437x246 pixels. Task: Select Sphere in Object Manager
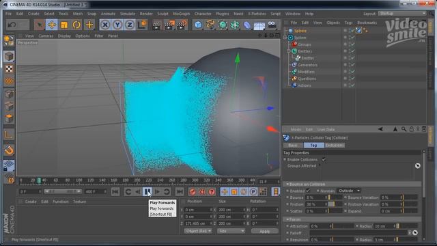[300, 31]
